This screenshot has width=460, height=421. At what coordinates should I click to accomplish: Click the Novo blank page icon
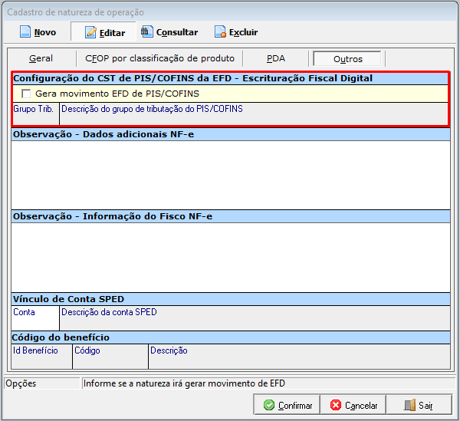pyautogui.click(x=25, y=32)
